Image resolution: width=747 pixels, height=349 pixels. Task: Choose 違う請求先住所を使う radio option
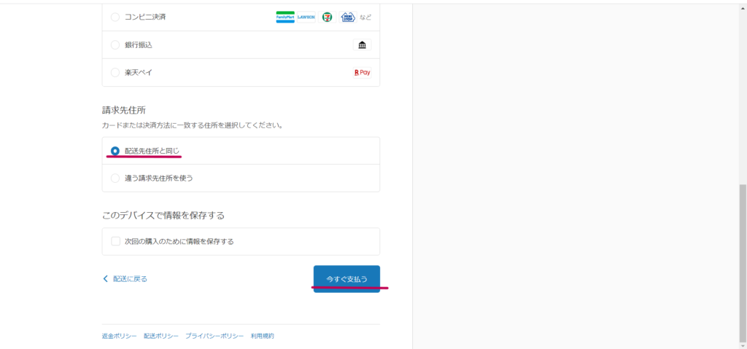tap(115, 178)
